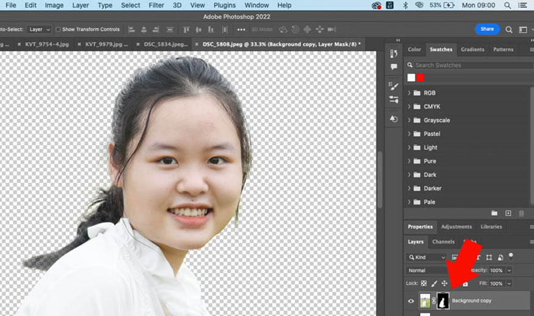Screen dimensions: 534x316
Task: Lock image pixels brush icon
Action: point(434,283)
